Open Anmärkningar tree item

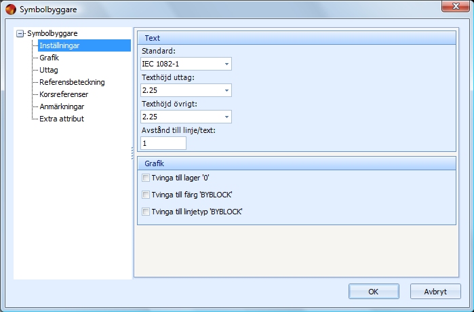tap(62, 106)
